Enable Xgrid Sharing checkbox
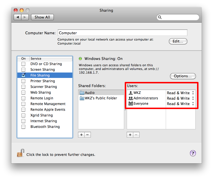This screenshot has height=179, width=213. tap(23, 115)
